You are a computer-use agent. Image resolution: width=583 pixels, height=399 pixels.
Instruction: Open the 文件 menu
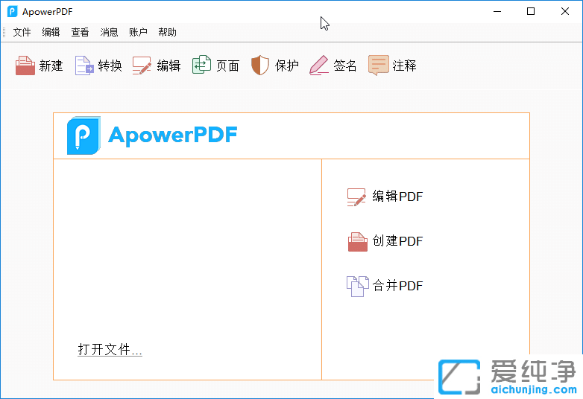point(22,32)
